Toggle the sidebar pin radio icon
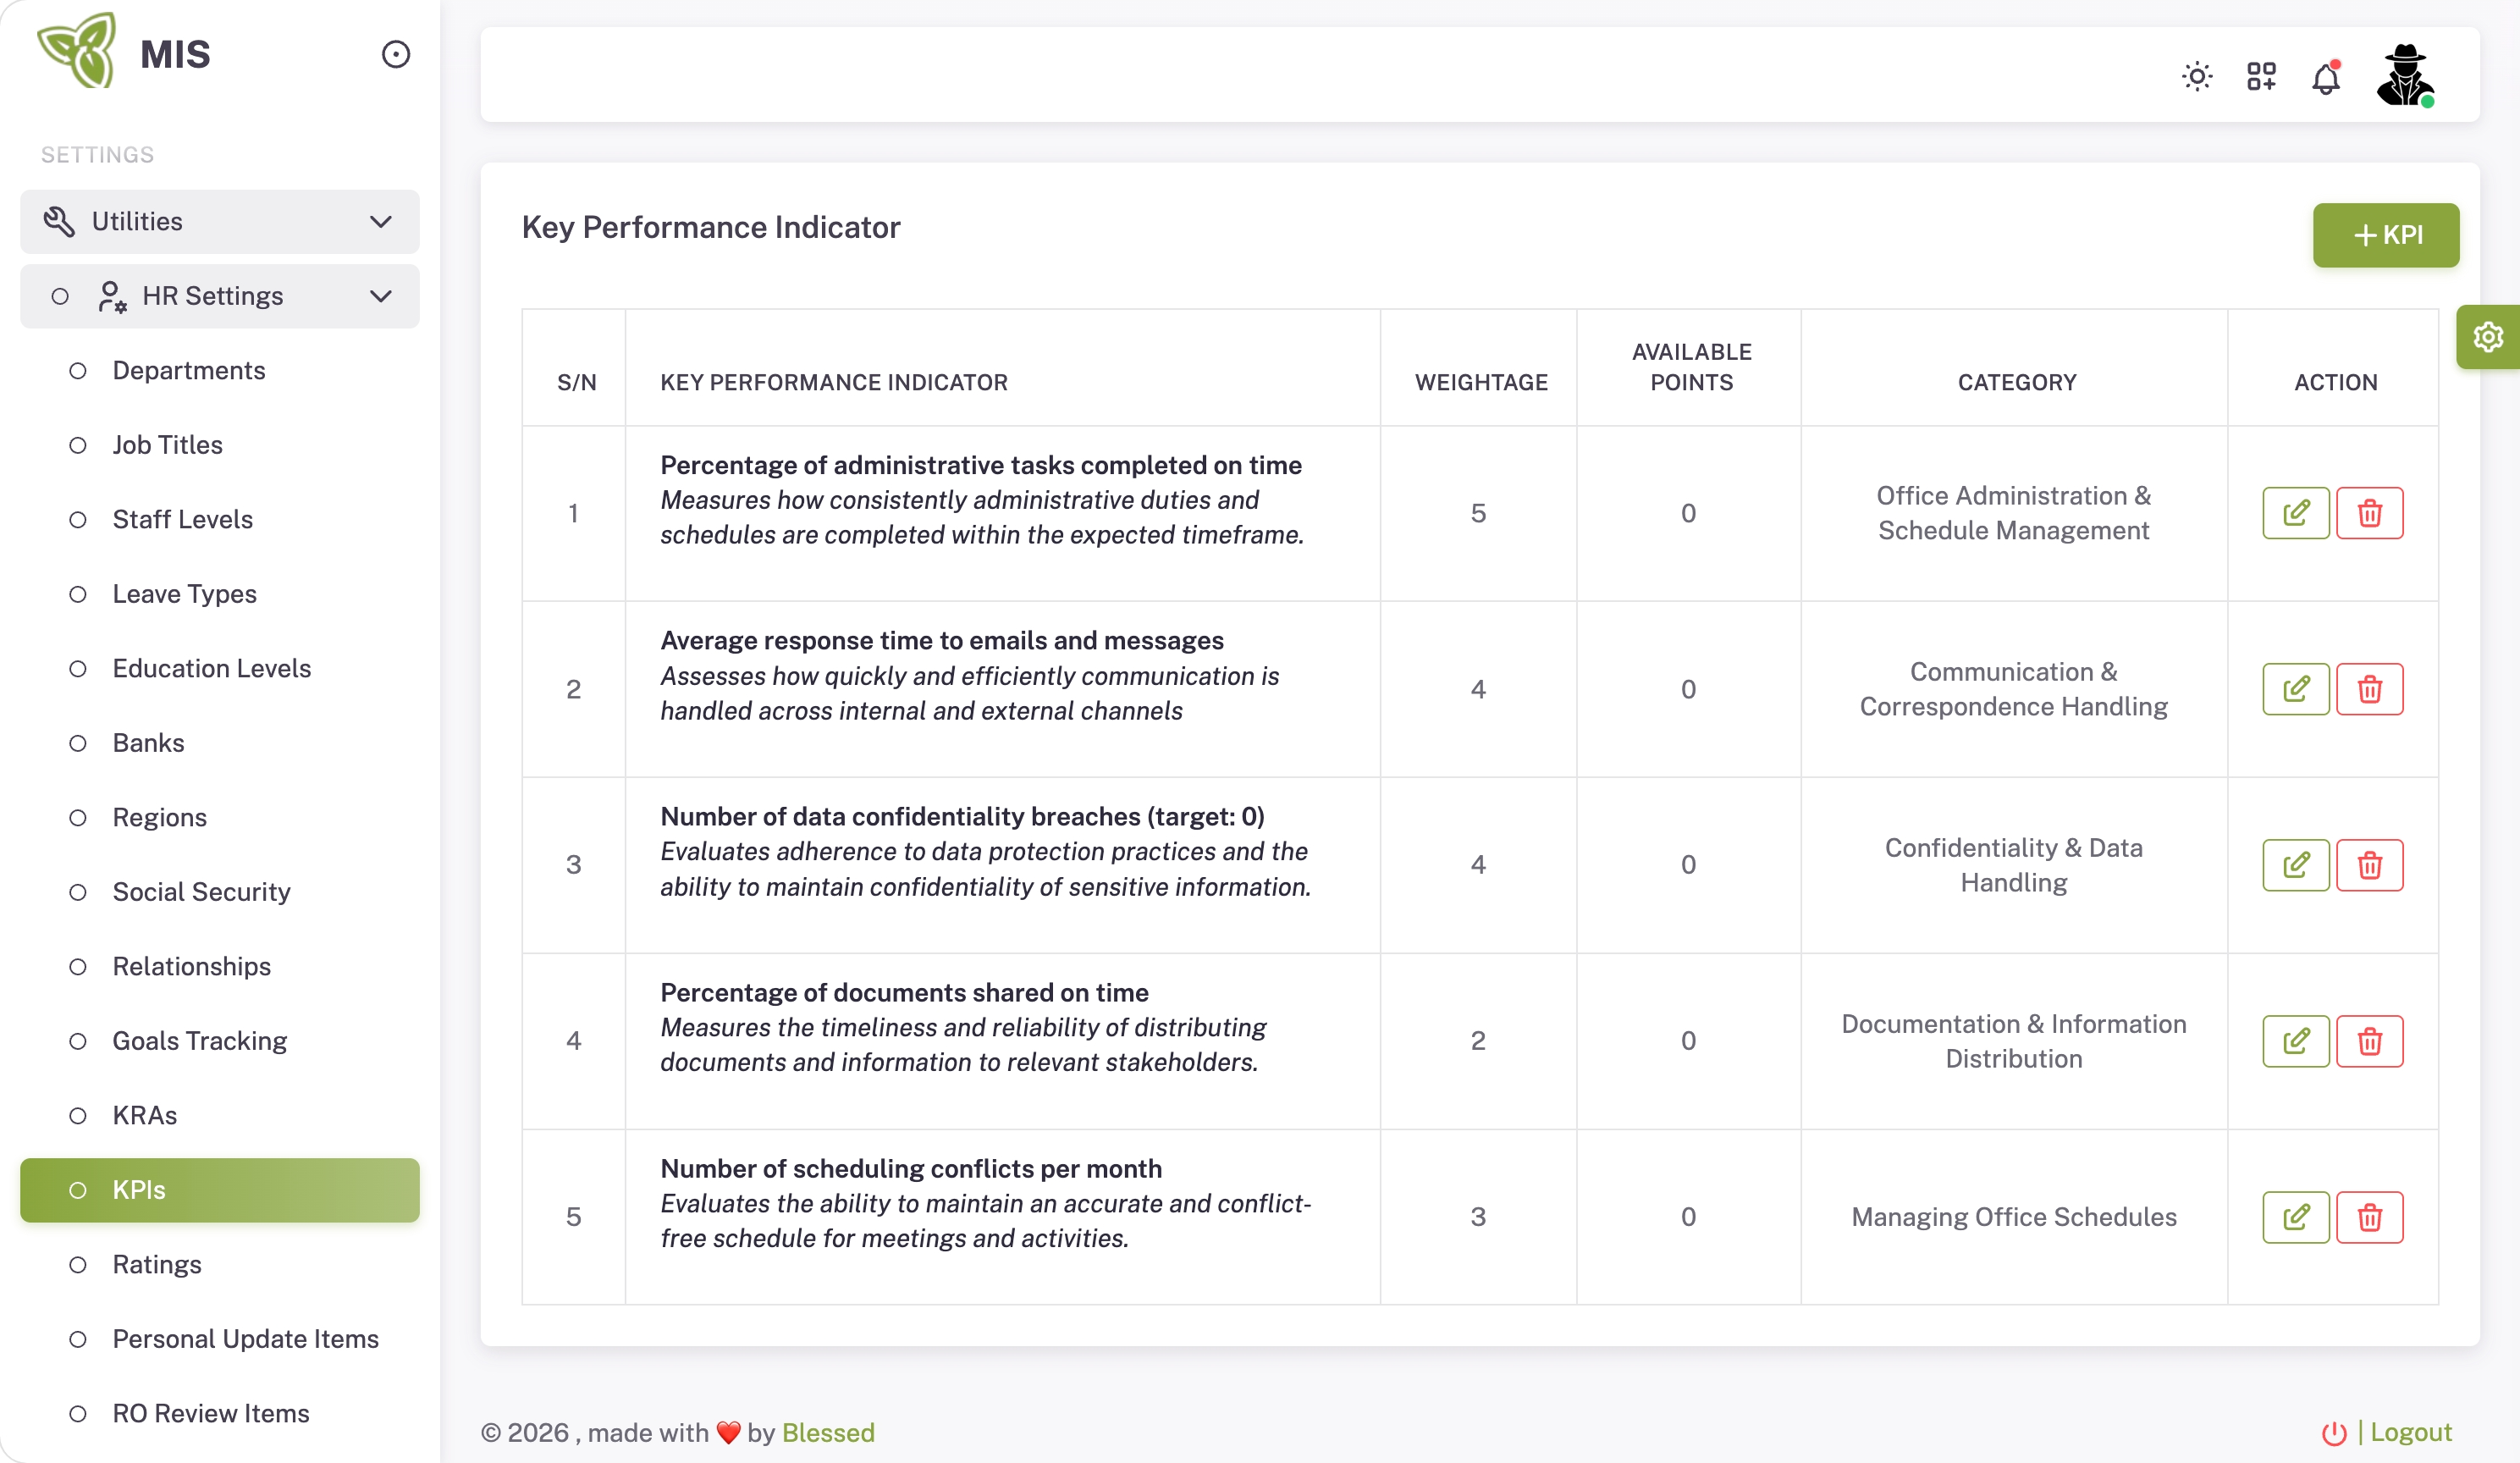The image size is (2520, 1463). coord(396,54)
